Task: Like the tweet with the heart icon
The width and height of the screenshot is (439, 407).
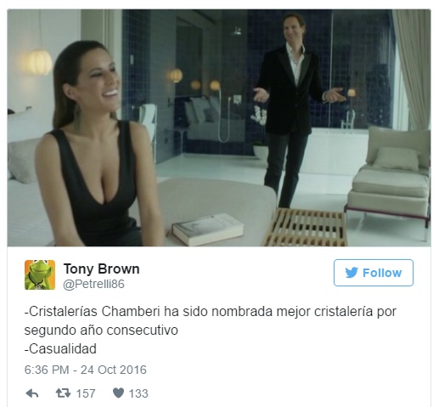Action: pos(118,393)
